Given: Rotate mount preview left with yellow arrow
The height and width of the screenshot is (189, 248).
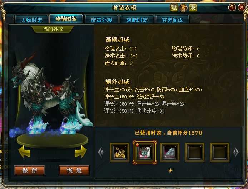Looking at the screenshot, I should (24, 152).
